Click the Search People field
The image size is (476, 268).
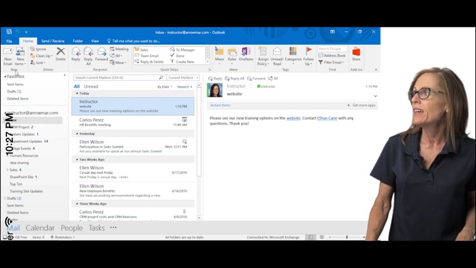pos(332,49)
